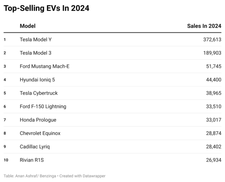Select the Rivian R1S entry
The image size is (225, 182).
(31, 160)
